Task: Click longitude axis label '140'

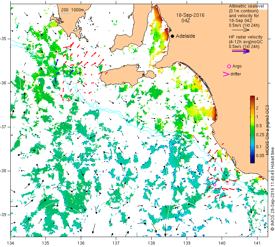Action: pos(222,243)
